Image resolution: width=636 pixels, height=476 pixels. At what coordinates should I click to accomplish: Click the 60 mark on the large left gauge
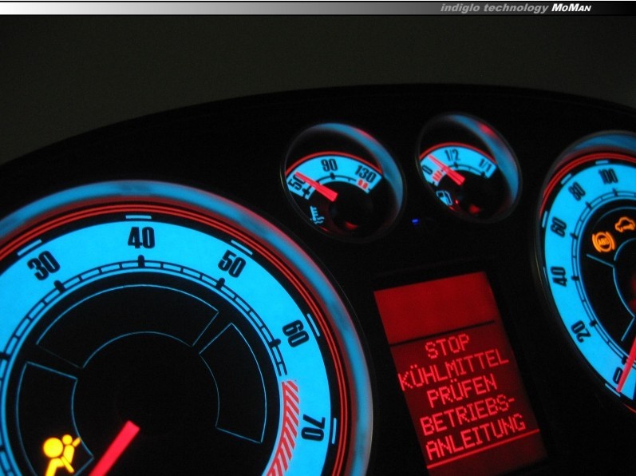[x=296, y=333]
